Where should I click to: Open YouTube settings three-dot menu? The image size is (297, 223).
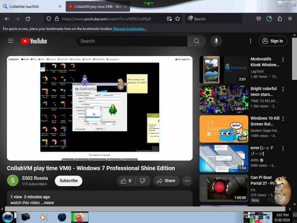(250, 41)
